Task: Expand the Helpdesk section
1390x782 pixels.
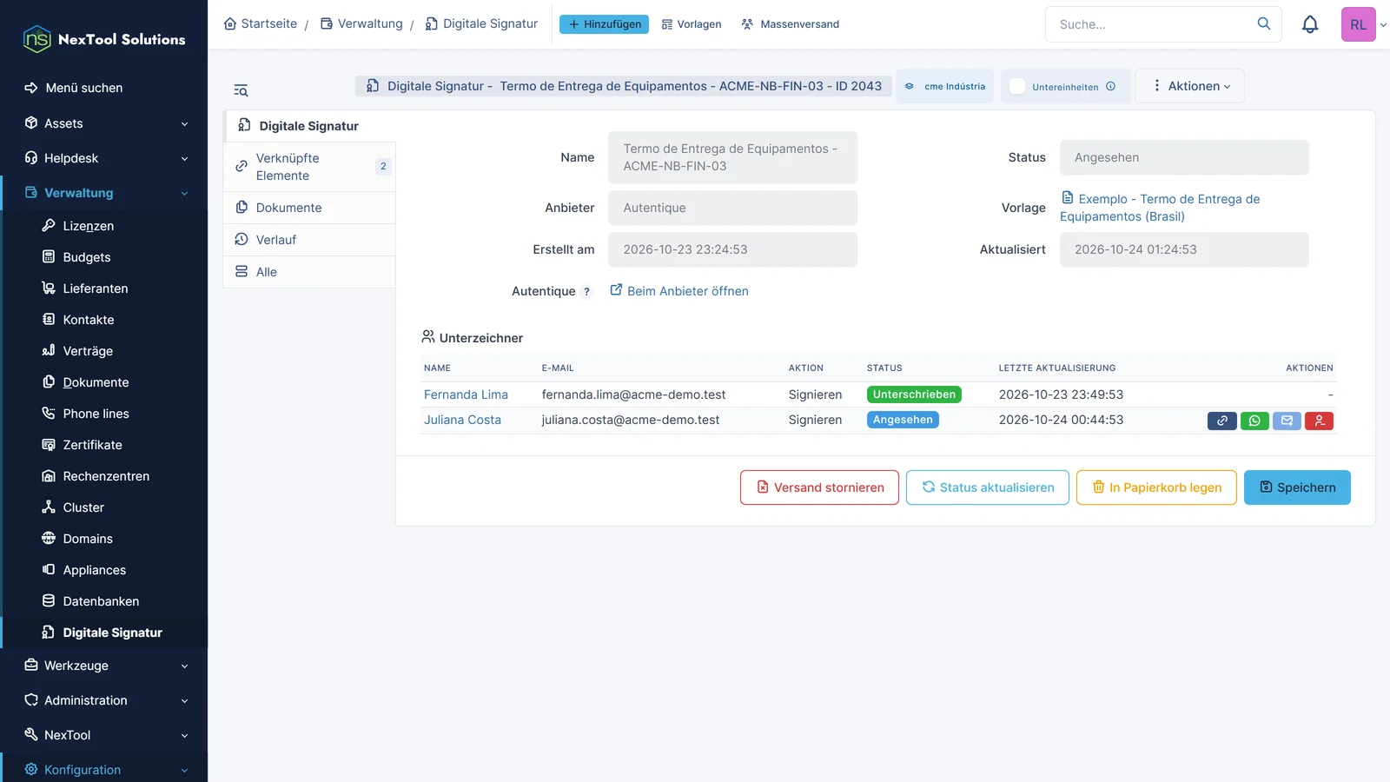Action: point(104,158)
